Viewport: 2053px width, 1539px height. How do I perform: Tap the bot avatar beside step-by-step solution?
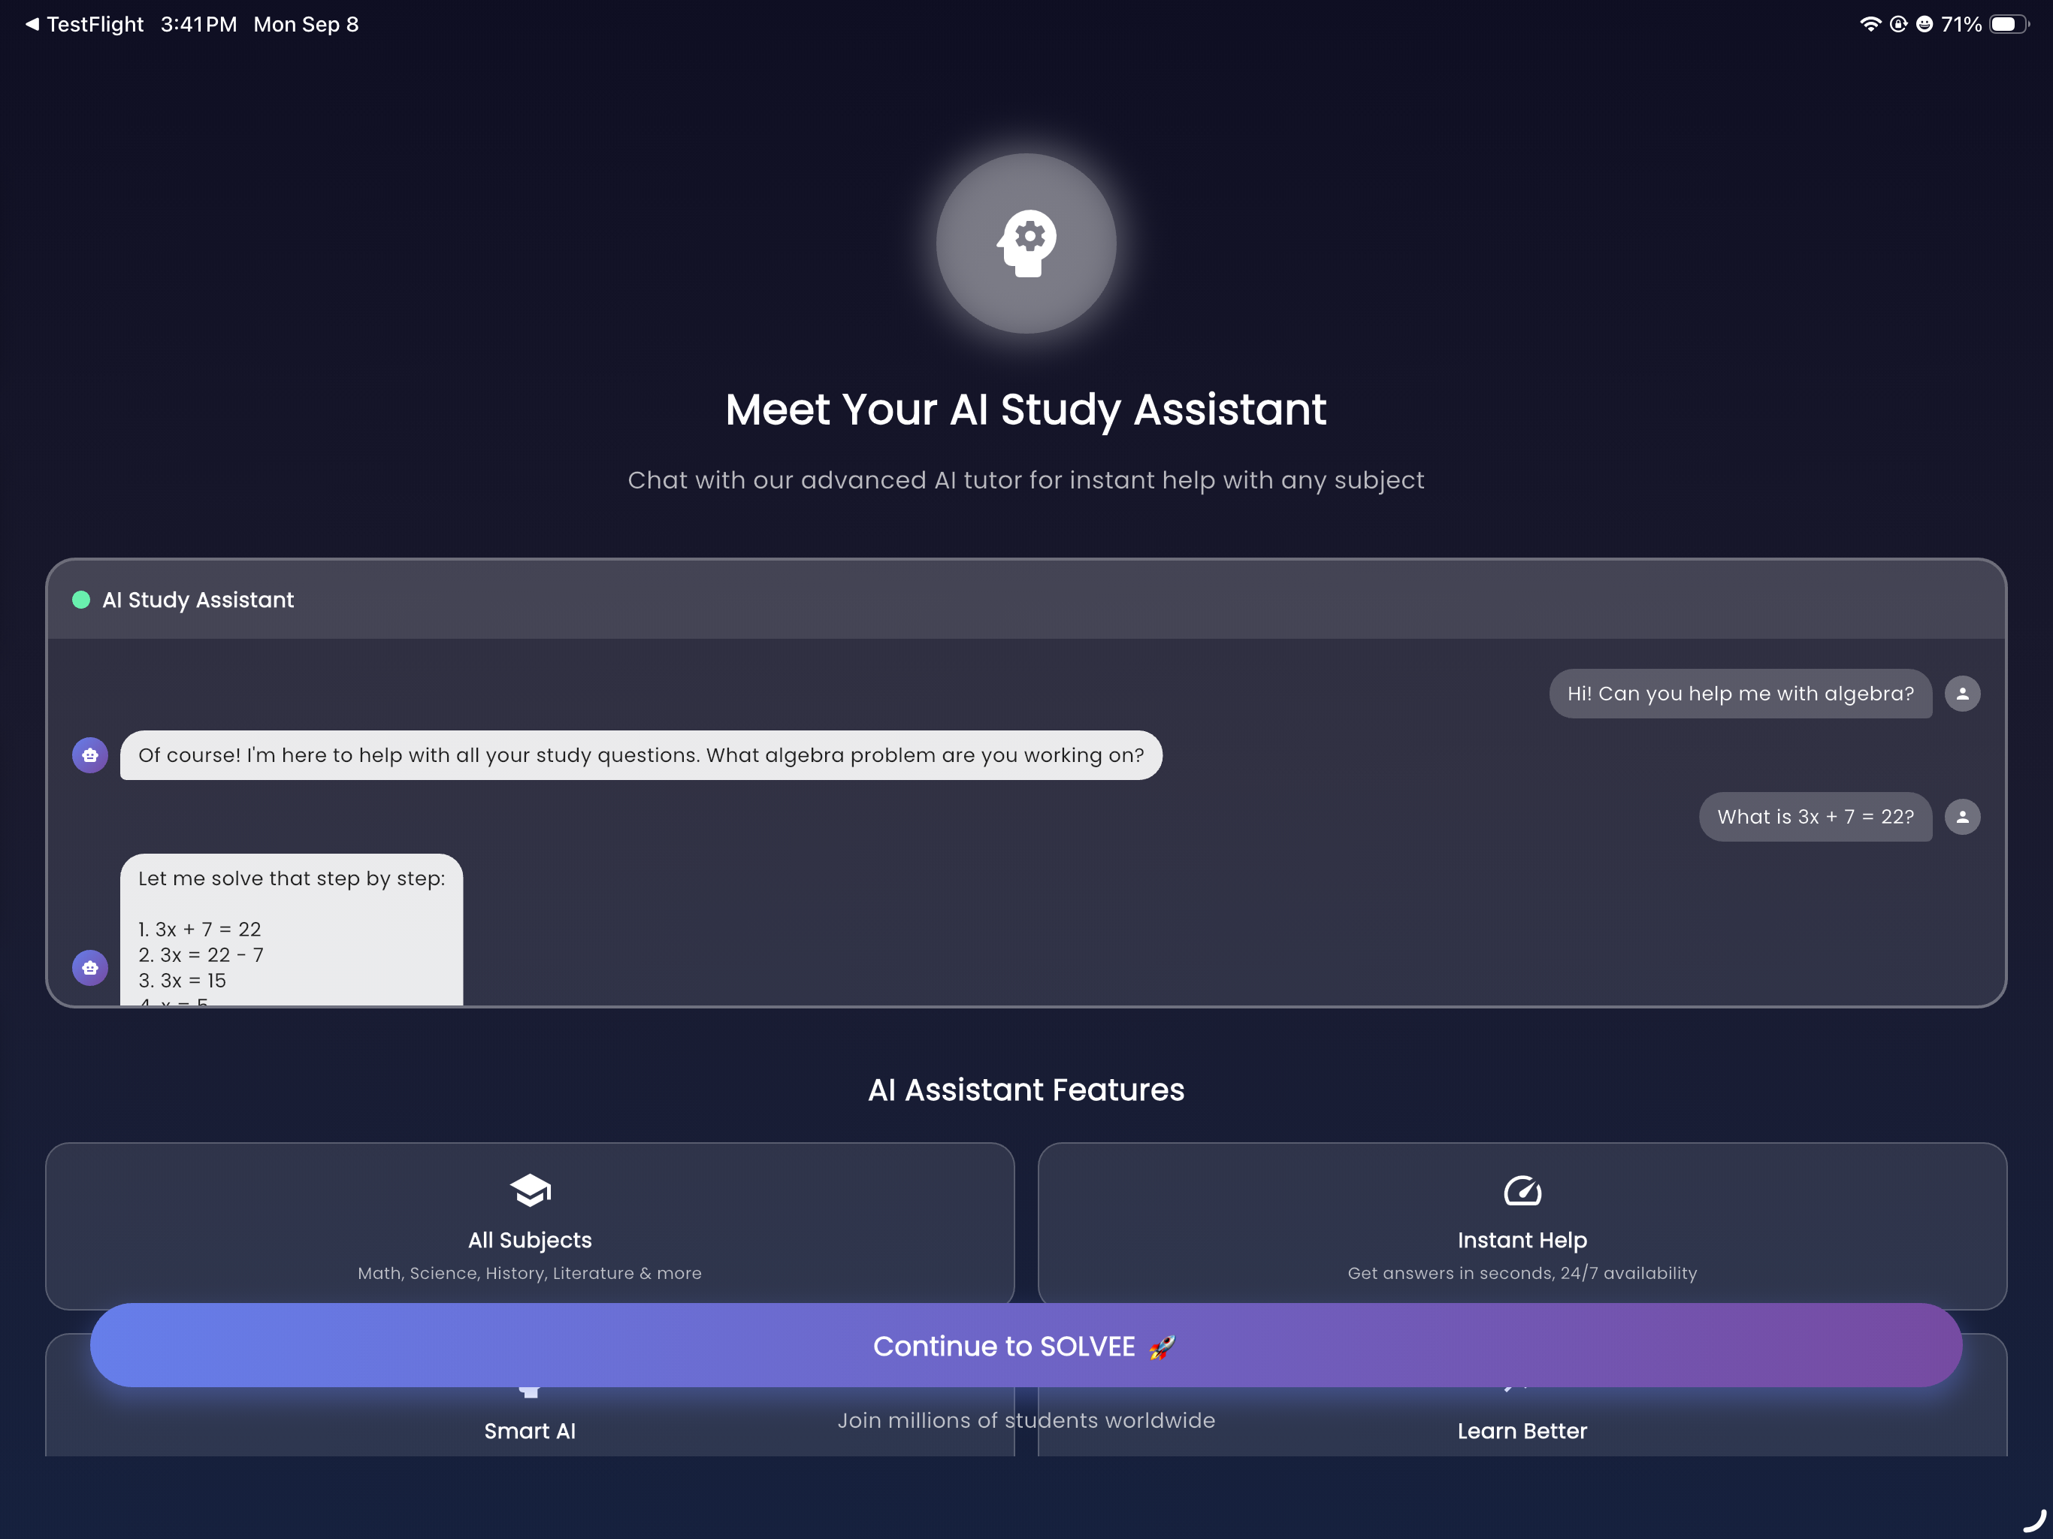pos(90,968)
